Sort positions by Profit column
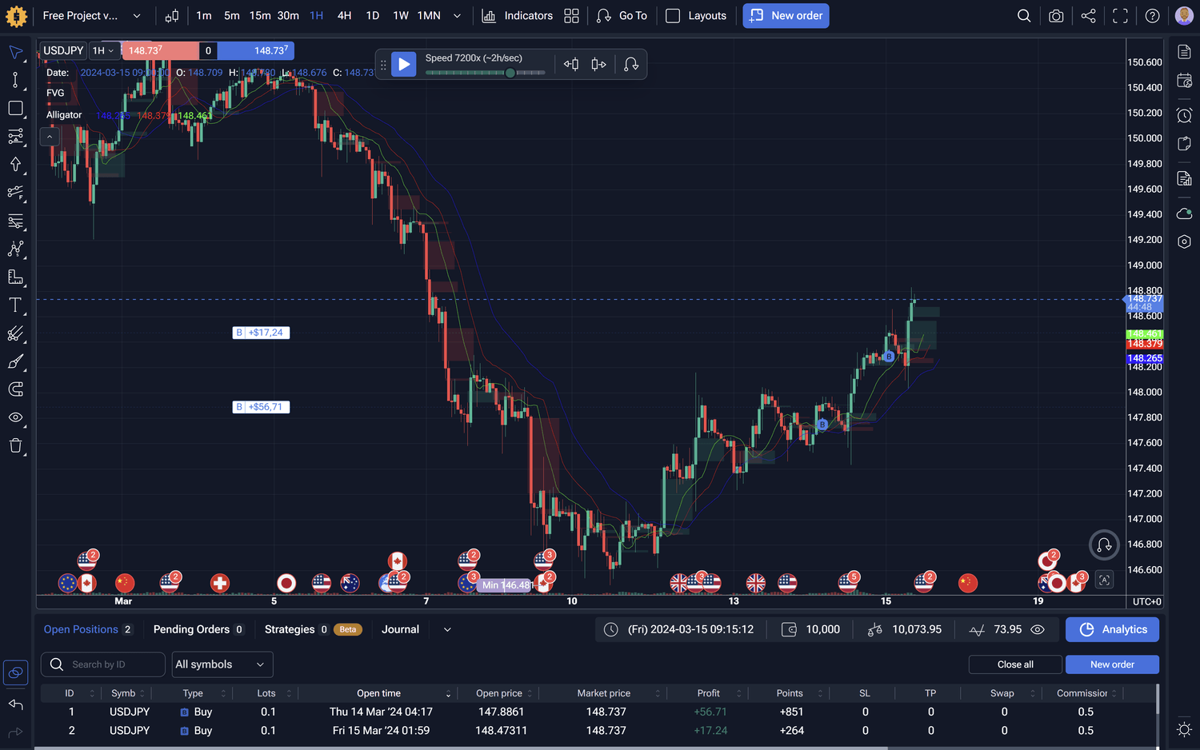The image size is (1200, 750). click(709, 693)
